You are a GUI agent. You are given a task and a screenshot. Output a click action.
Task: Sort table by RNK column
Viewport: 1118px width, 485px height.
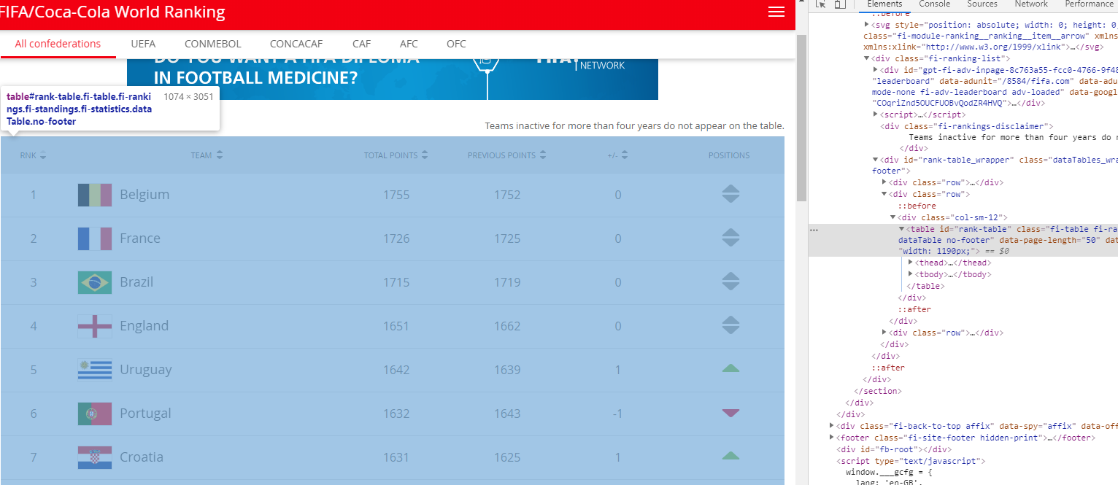click(33, 155)
